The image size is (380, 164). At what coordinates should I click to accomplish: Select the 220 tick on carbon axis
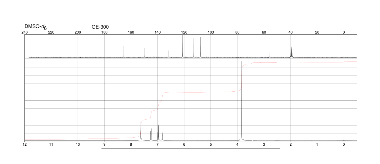pos(51,32)
